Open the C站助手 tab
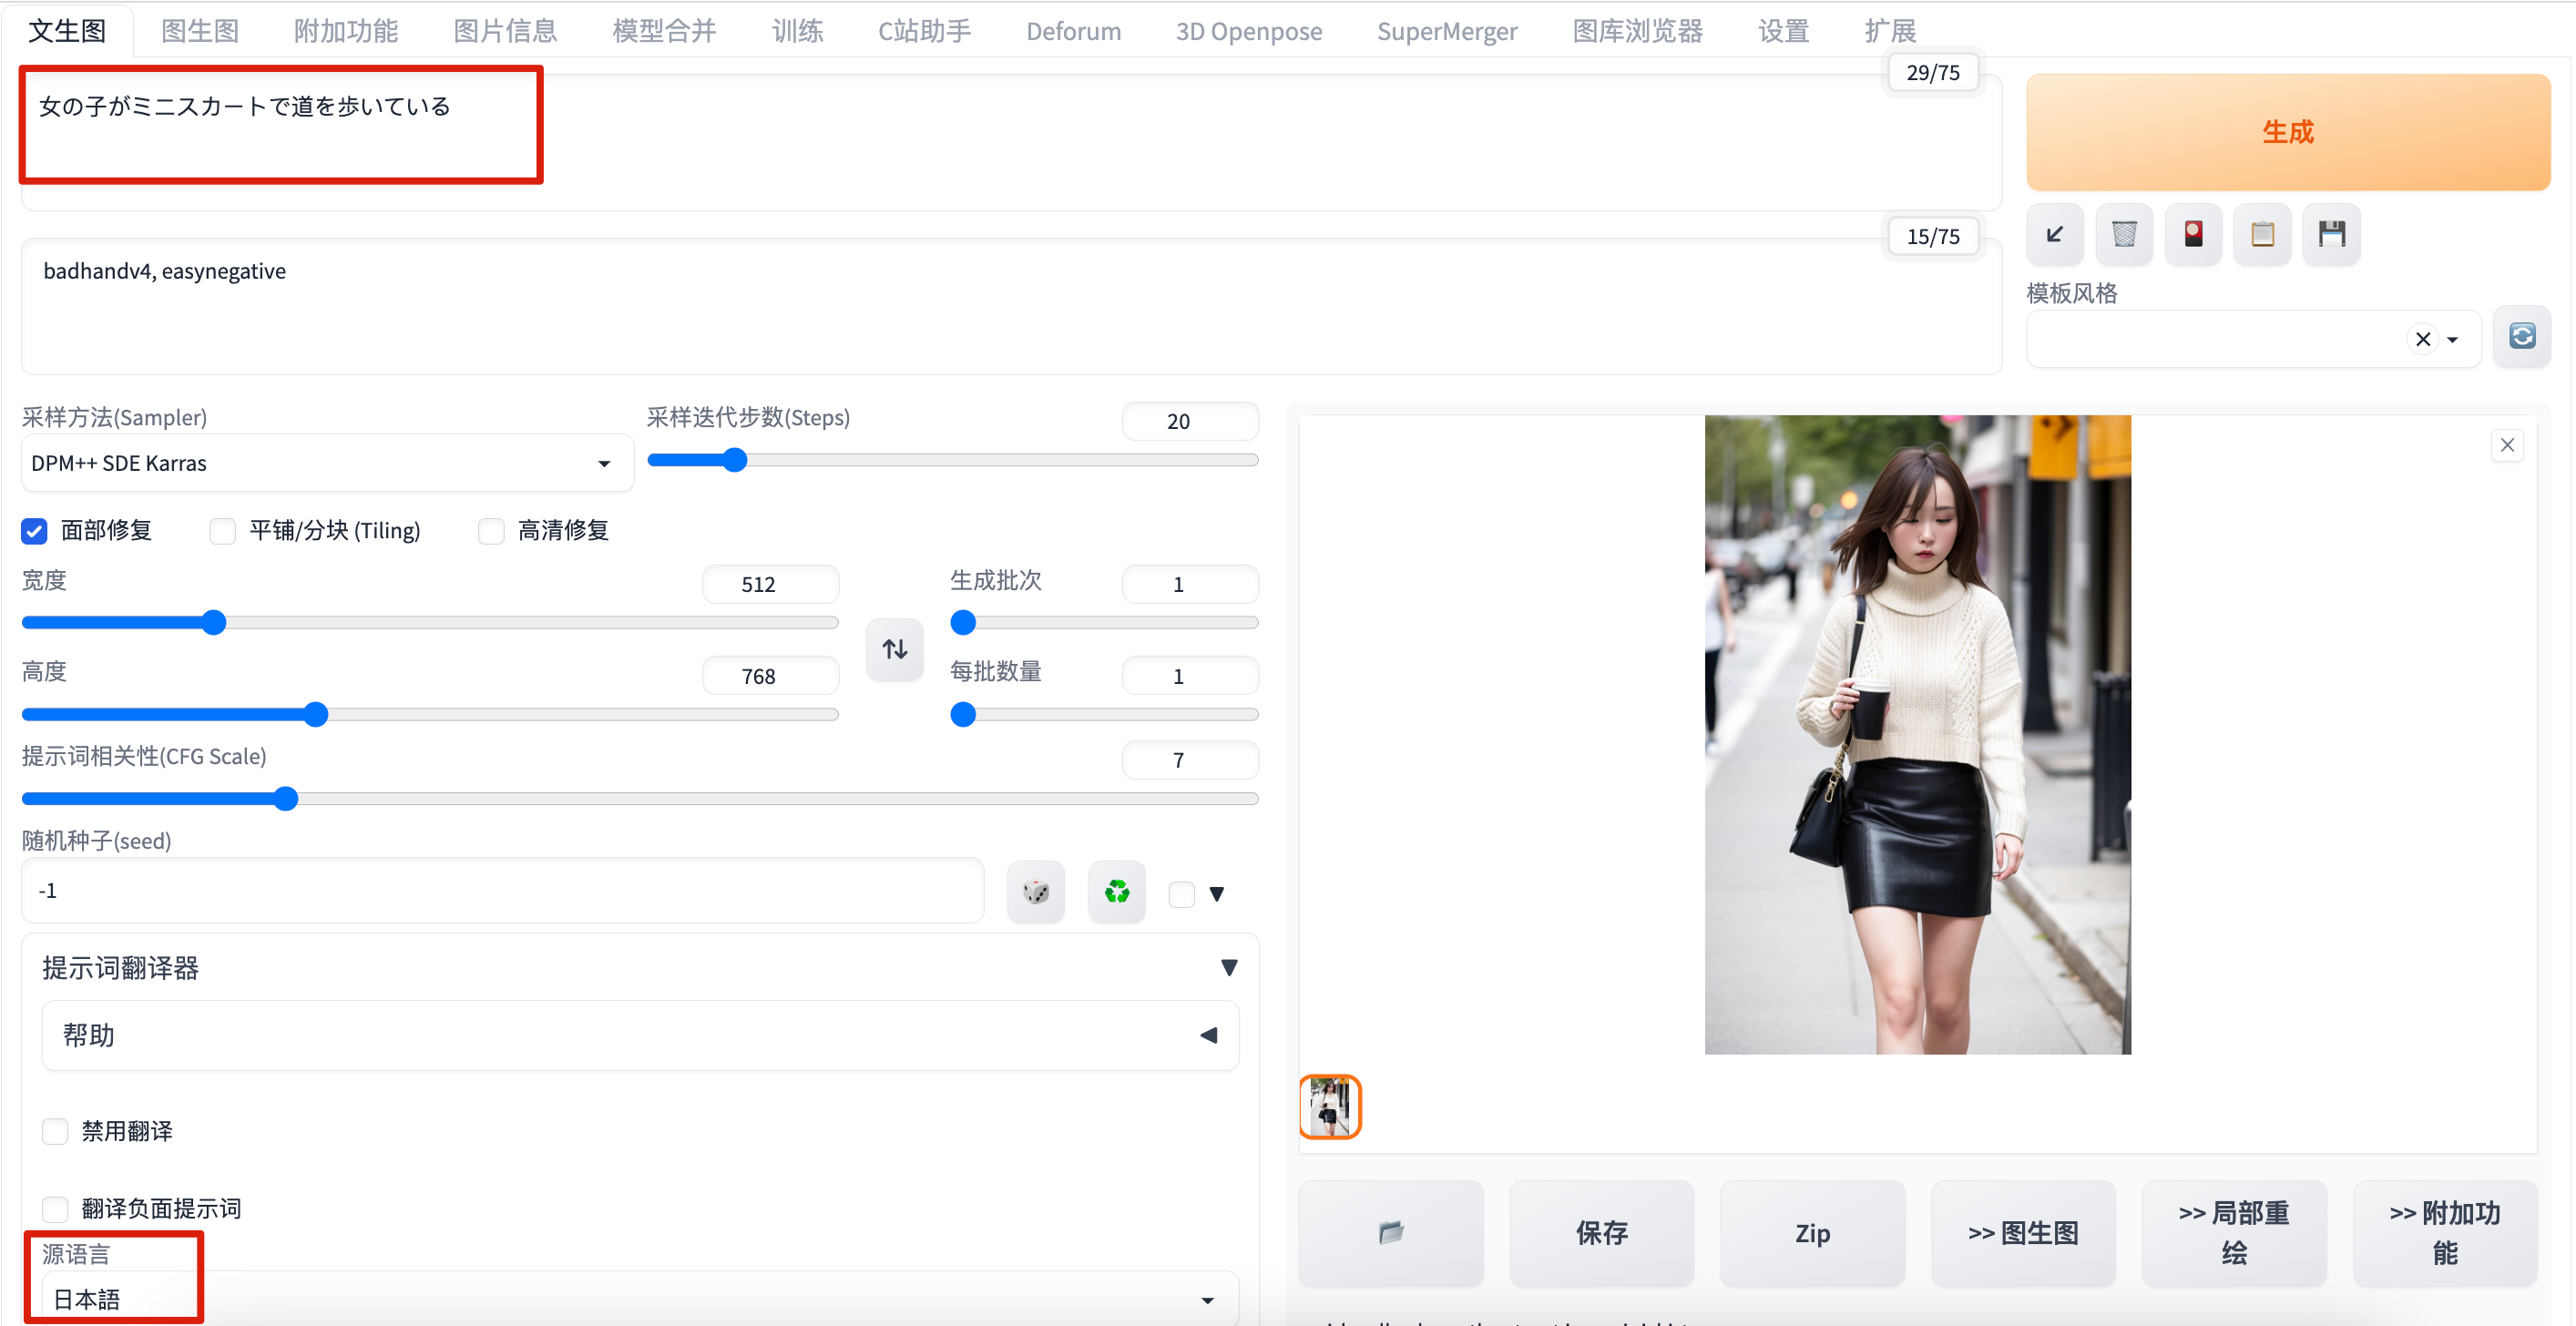The image size is (2576, 1326). tap(924, 31)
